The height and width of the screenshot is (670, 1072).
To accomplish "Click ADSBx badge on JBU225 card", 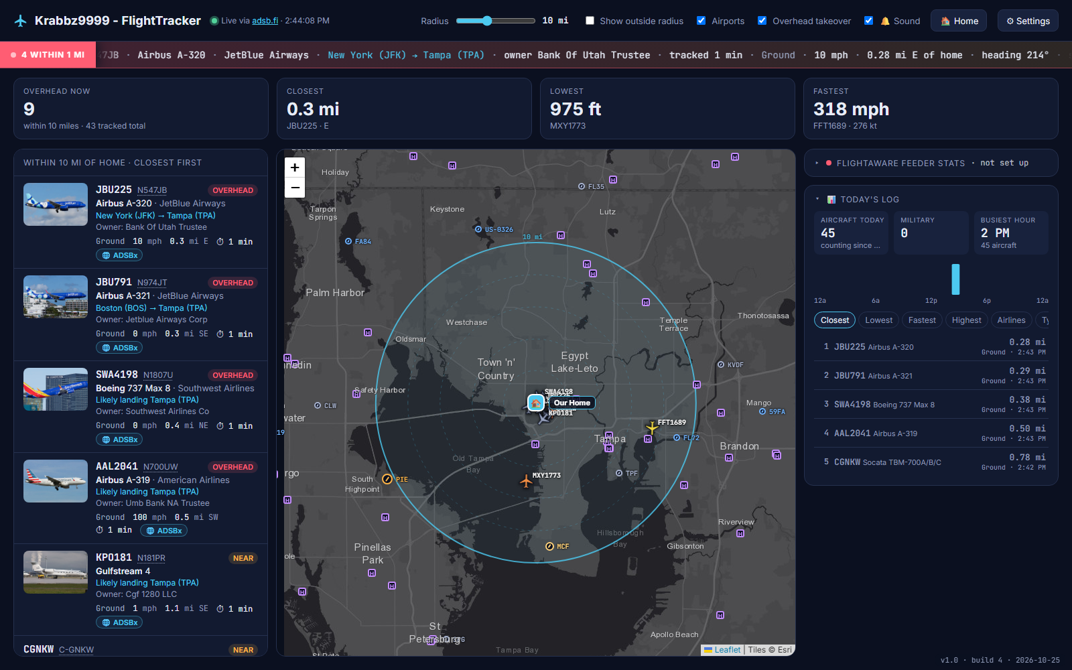I will click(x=119, y=255).
